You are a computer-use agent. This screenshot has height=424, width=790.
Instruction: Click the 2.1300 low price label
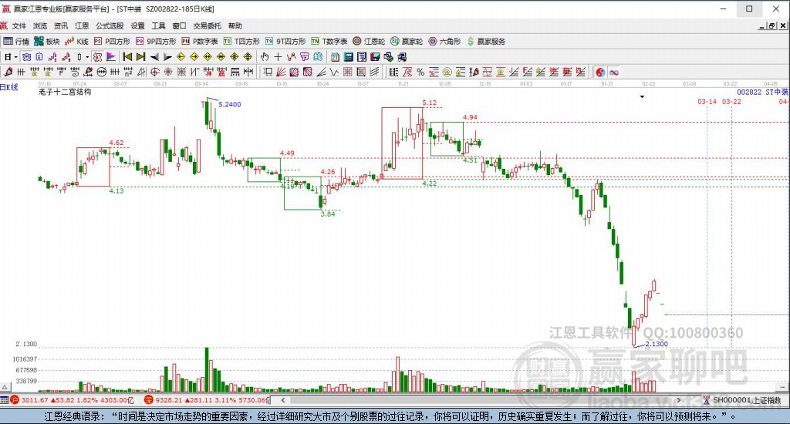coord(657,344)
